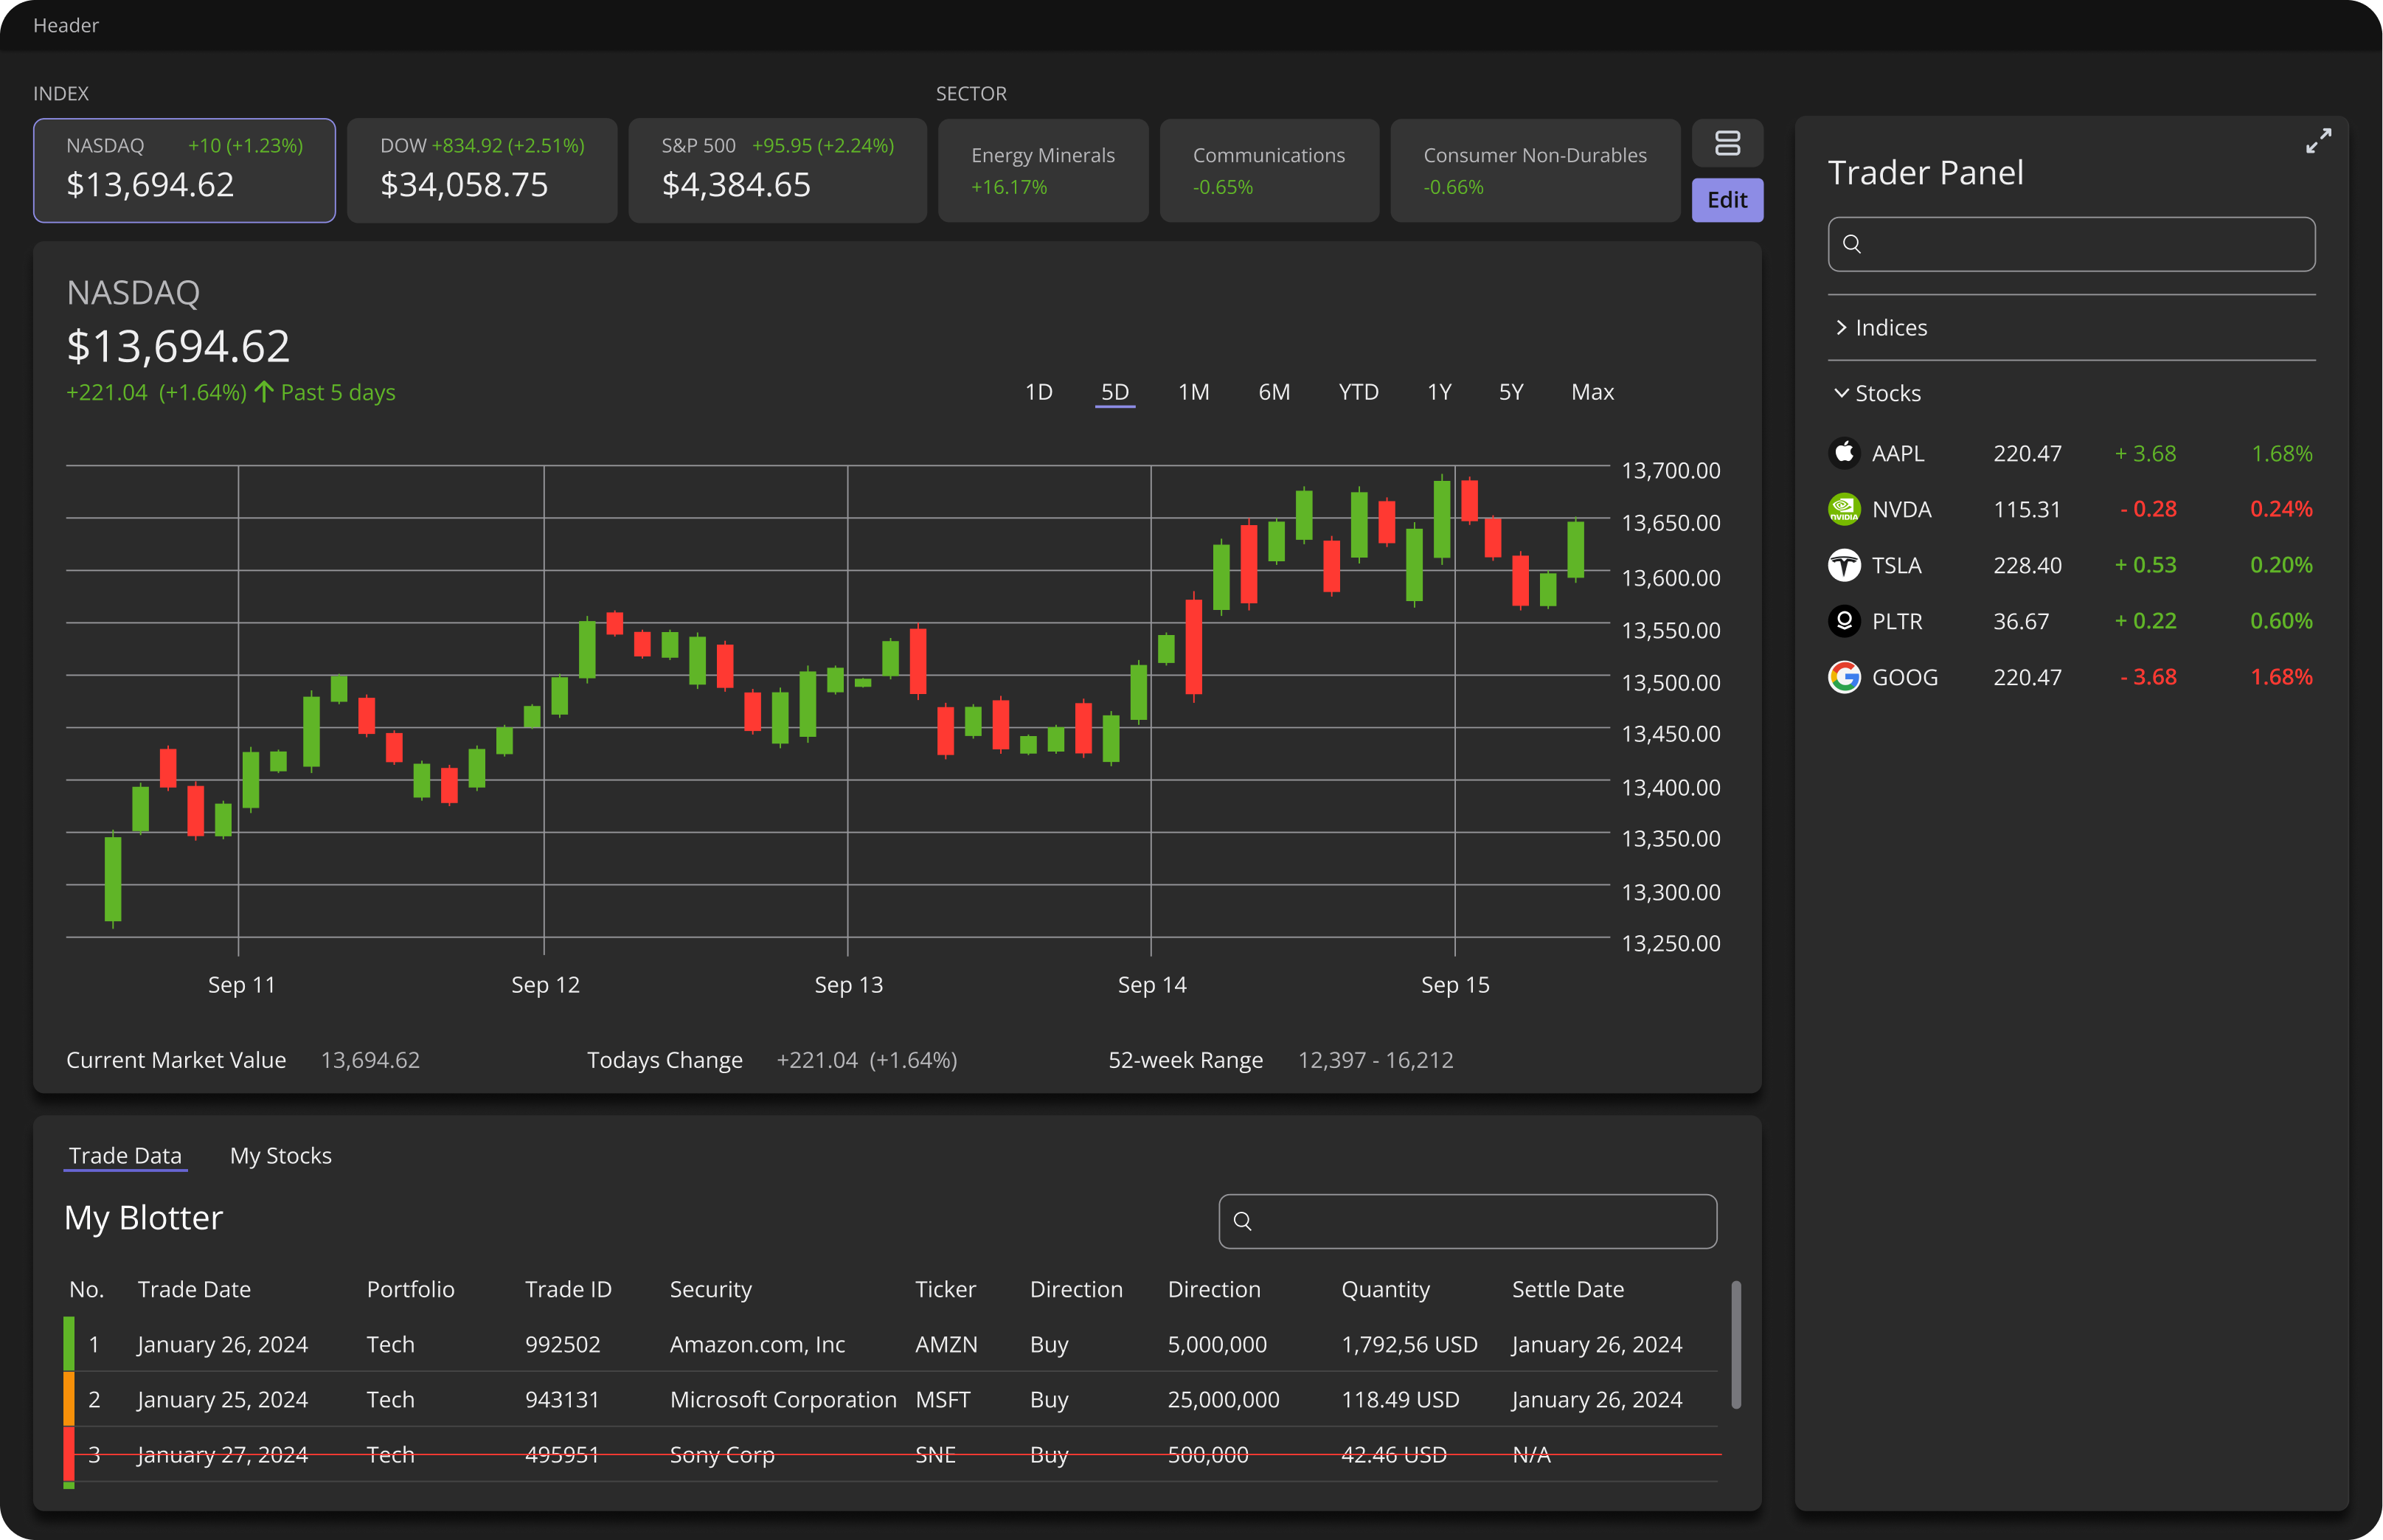
Task: Select the 5D chart range
Action: click(1115, 392)
